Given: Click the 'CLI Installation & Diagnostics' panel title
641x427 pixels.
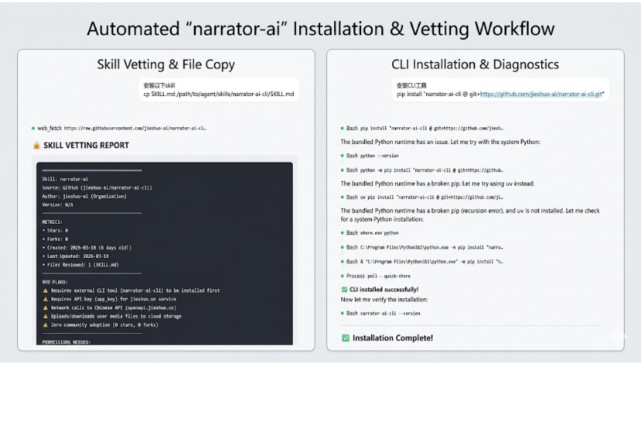Looking at the screenshot, I should (x=475, y=64).
